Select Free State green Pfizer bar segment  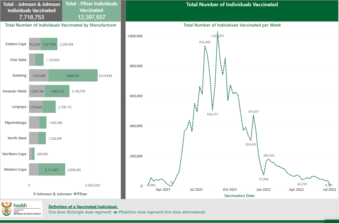click(39, 60)
